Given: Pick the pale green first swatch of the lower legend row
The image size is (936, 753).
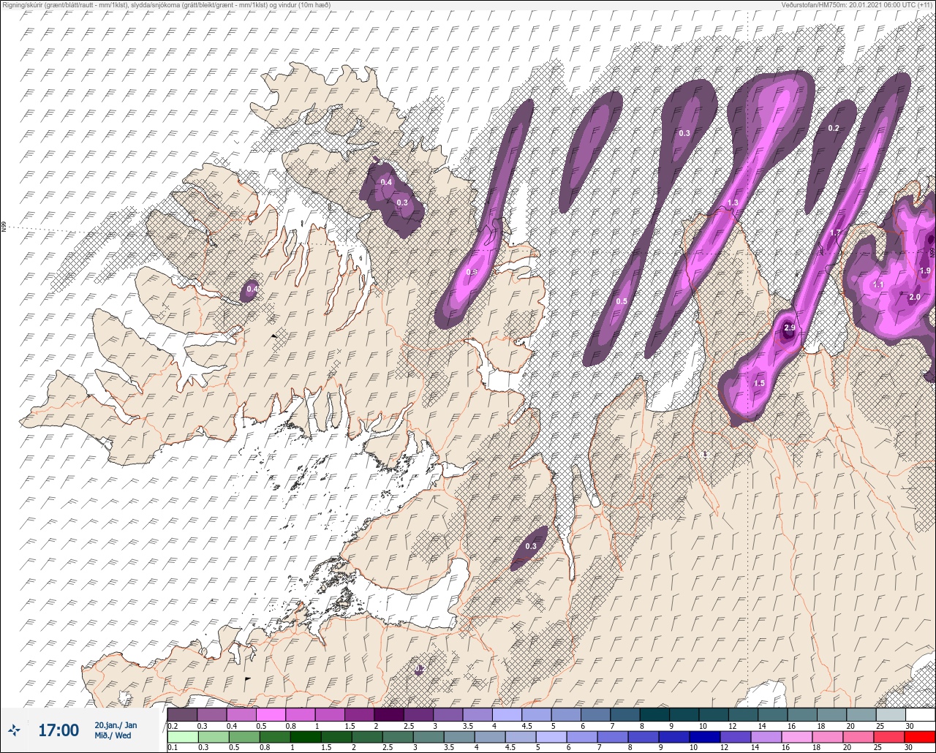Looking at the screenshot, I should pyautogui.click(x=182, y=737).
